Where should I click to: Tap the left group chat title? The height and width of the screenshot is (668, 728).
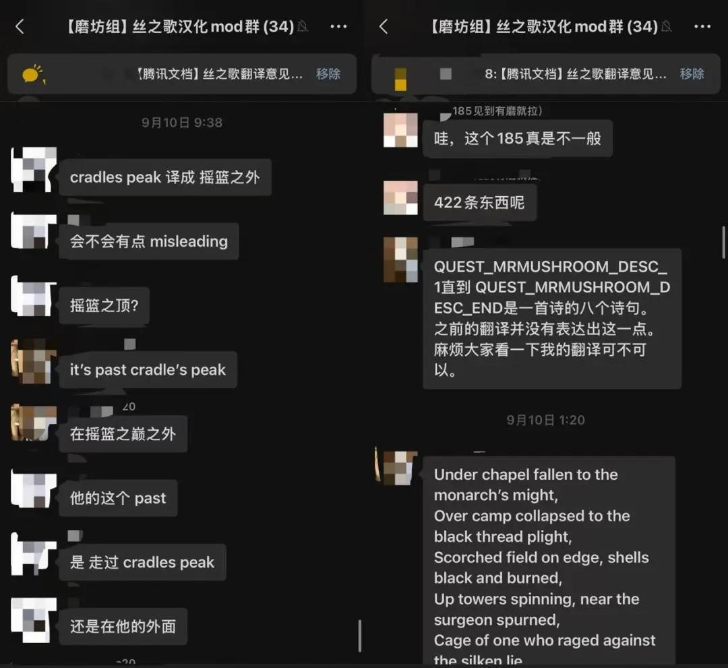[x=179, y=26]
